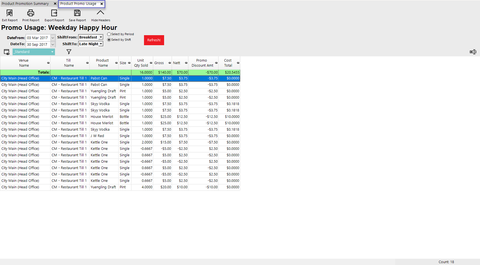Open the DateFrom date picker dropdown
Viewport: 480px width, 265px height.
[53, 38]
